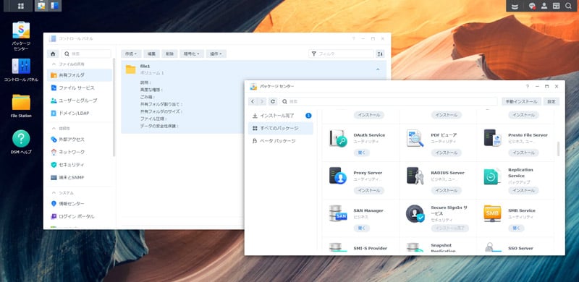Open パッケージセンター desktop shortcut
Image resolution: width=579 pixels, height=282 pixels.
pyautogui.click(x=21, y=30)
